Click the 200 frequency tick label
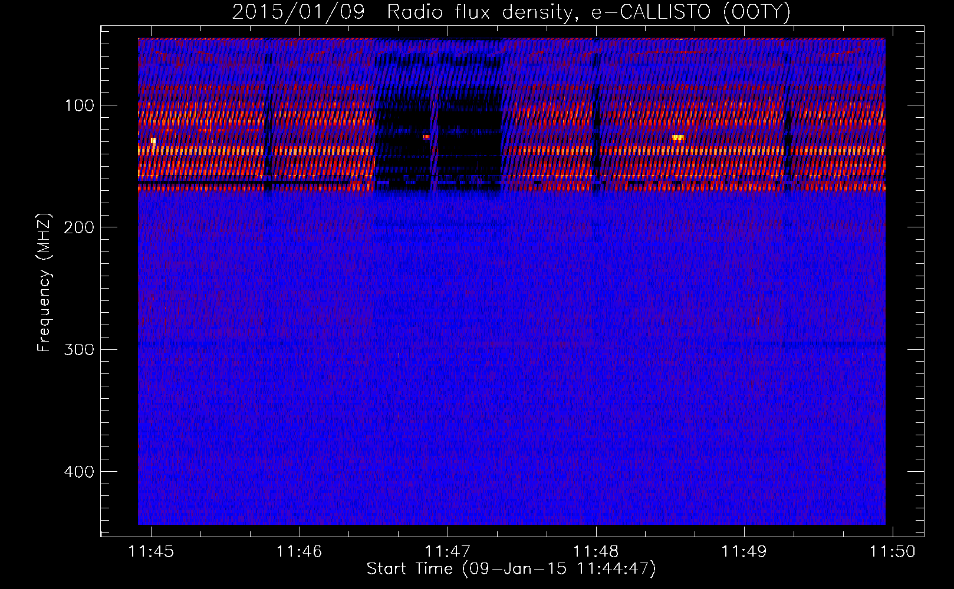The image size is (954, 589). (78, 227)
